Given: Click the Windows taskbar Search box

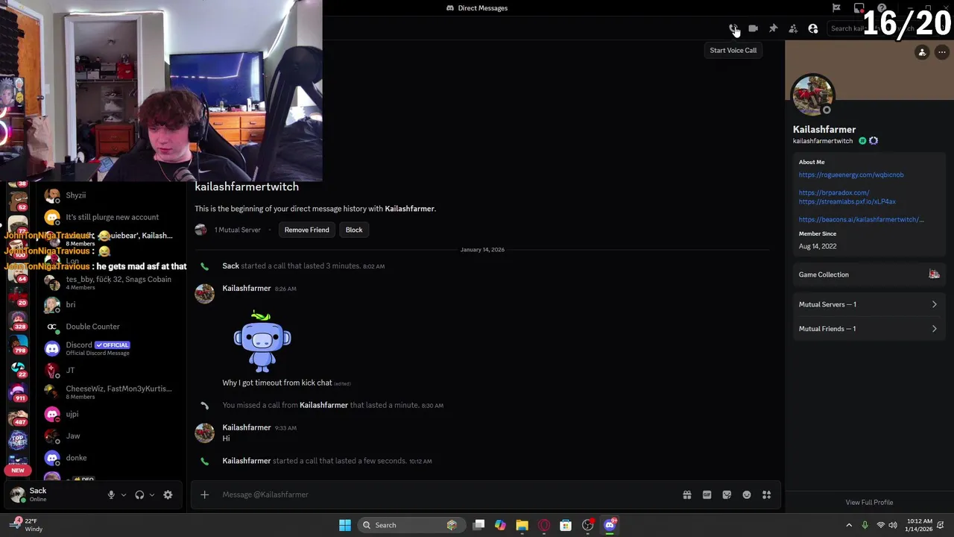Looking at the screenshot, I should coord(410,525).
